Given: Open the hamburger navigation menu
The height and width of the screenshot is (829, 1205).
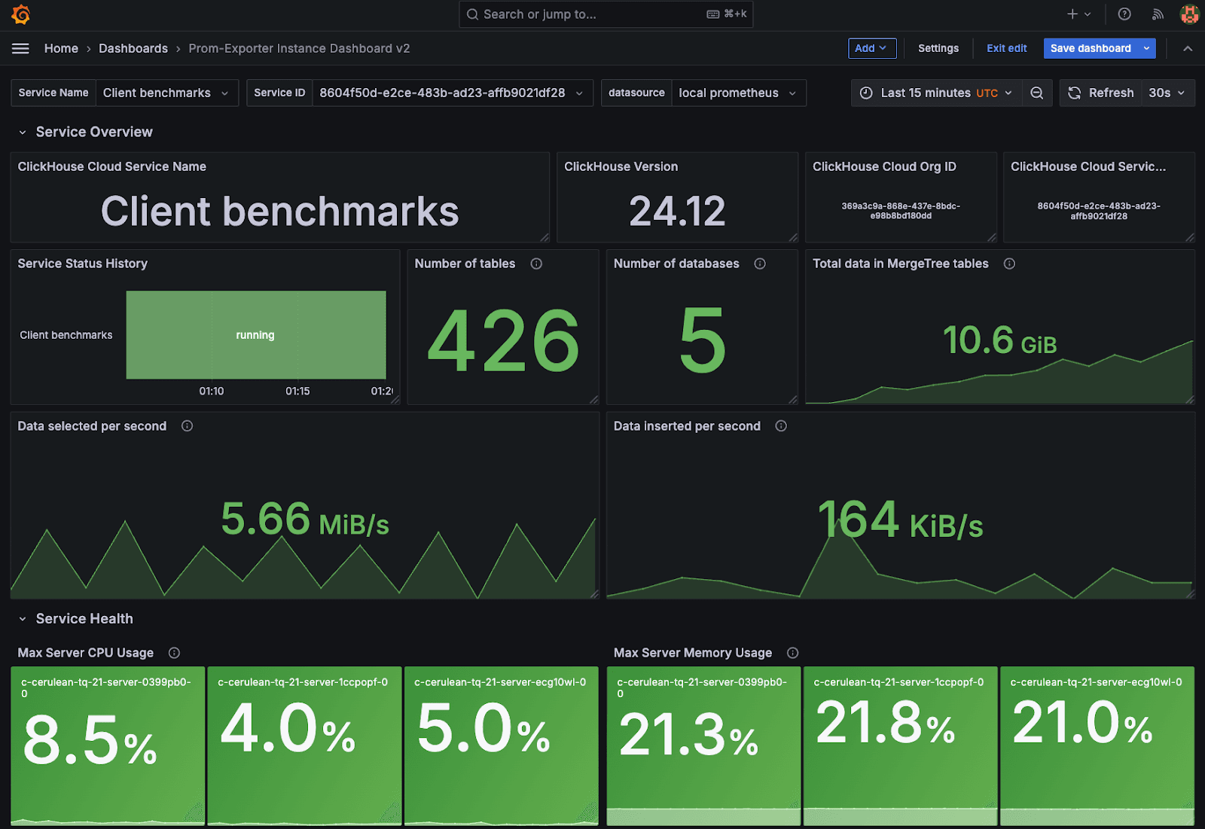Looking at the screenshot, I should [20, 48].
